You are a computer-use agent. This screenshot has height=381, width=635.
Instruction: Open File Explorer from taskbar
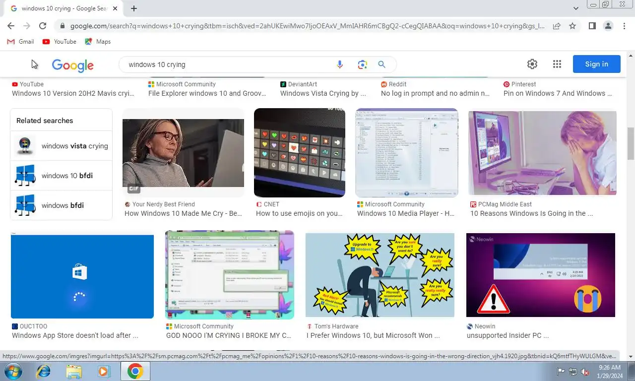point(74,371)
